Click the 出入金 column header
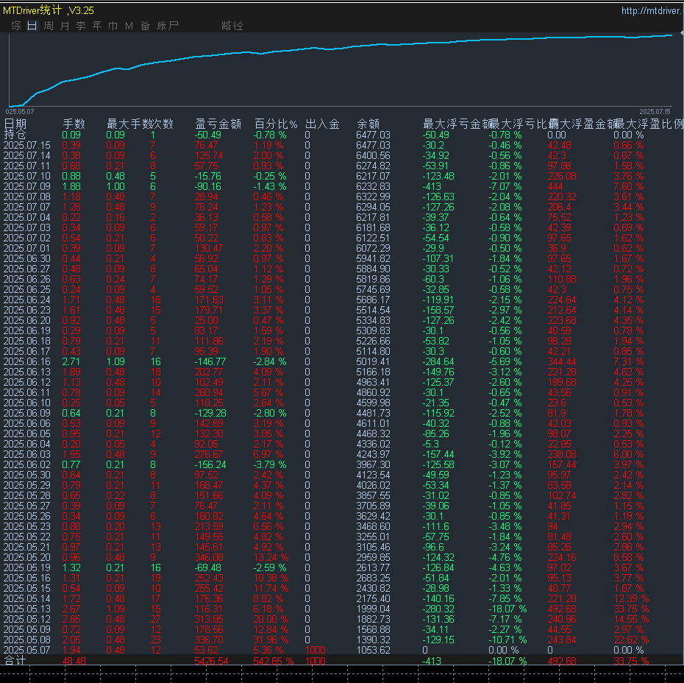 coord(322,124)
